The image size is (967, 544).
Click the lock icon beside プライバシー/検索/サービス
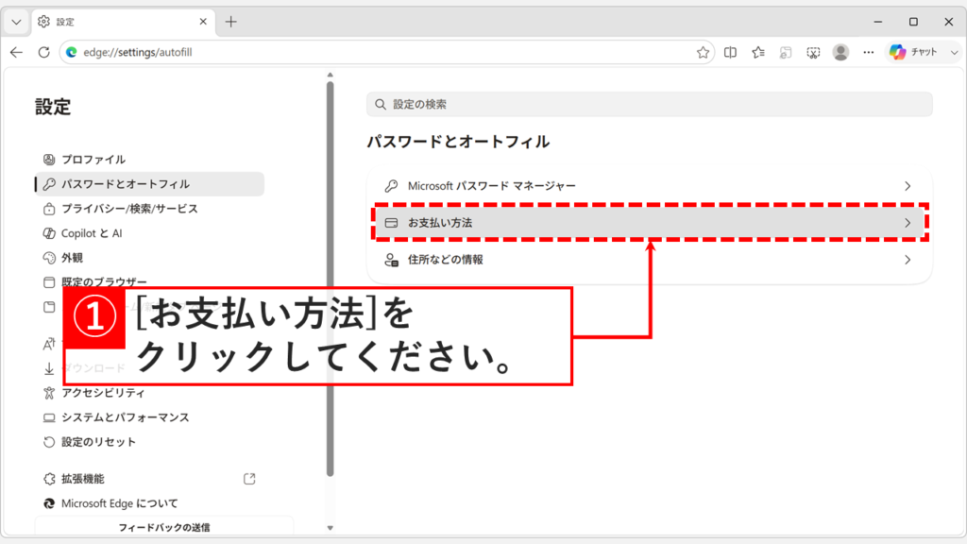point(49,209)
